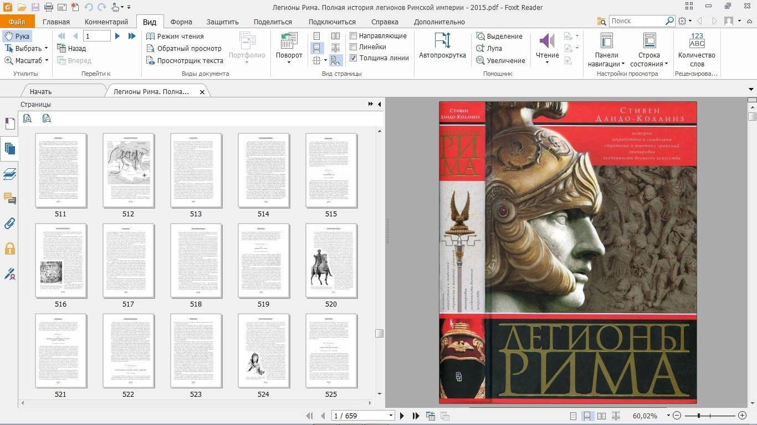Open Панели навигации dropdown
Image resolution: width=757 pixels, height=425 pixels.
[x=606, y=50]
